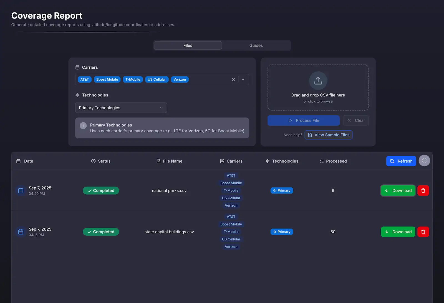
Task: Click the file icon in the File Name header
Action: [158, 161]
